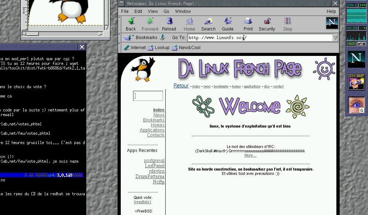The image size is (368, 215).
Task: Follow the postgresql link under Apps Recentes
Action: (x=154, y=161)
